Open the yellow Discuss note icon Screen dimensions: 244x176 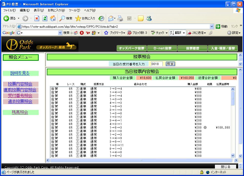[x=140, y=18]
